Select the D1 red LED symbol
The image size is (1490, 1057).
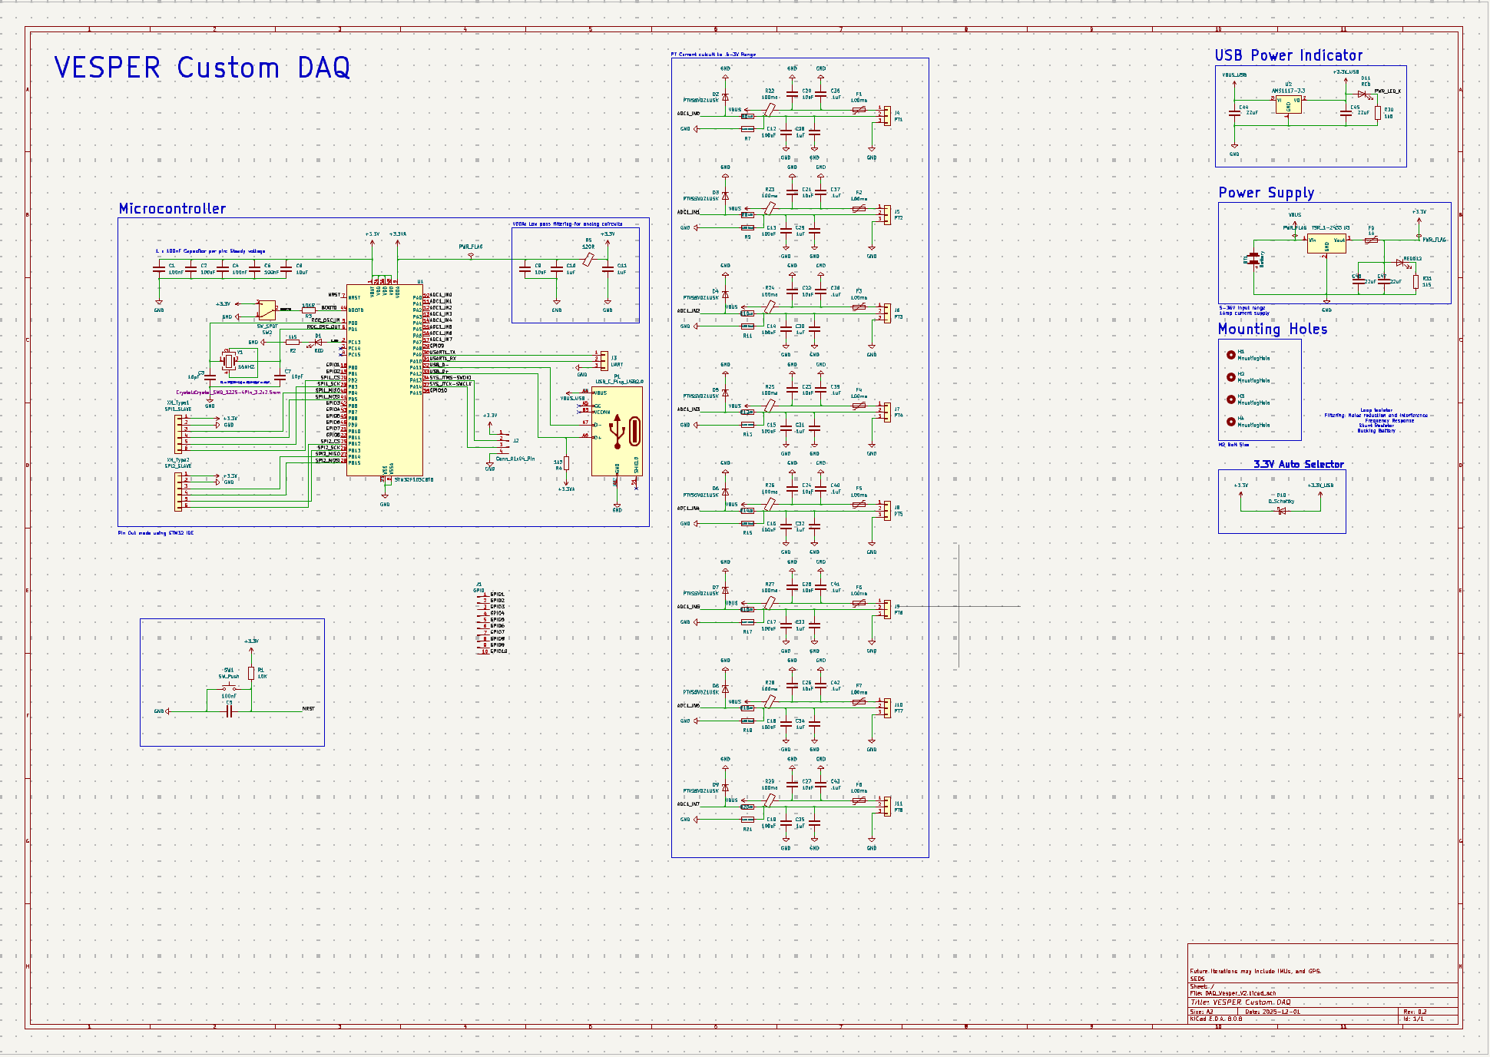coord(319,342)
